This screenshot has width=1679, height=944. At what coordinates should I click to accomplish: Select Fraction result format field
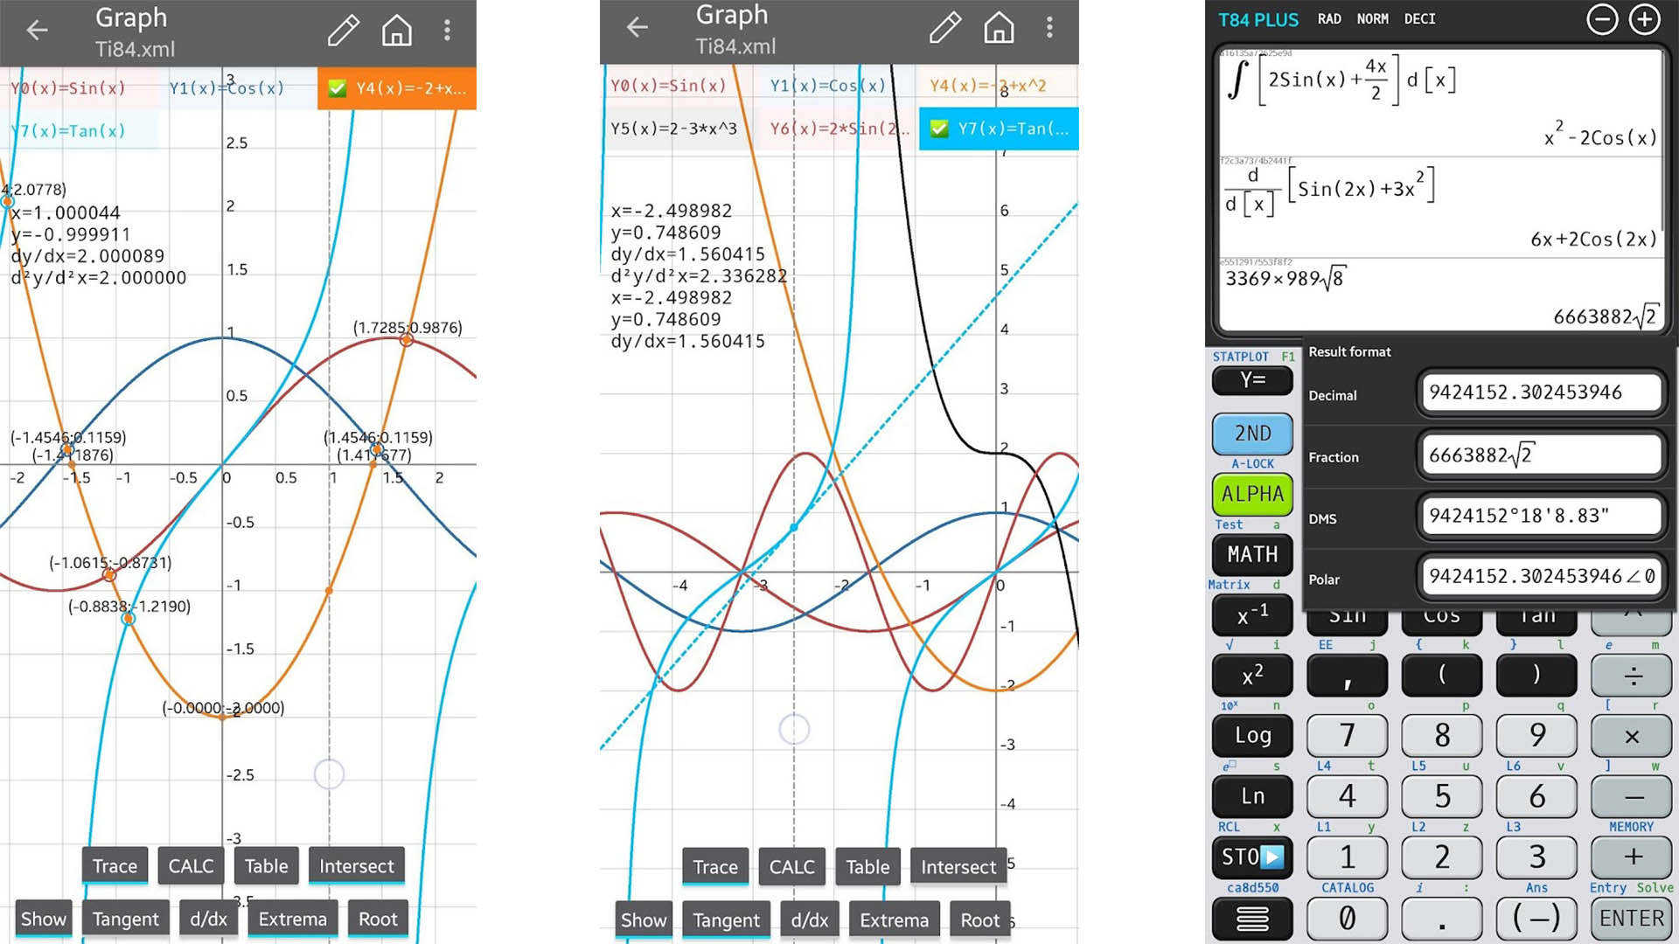(x=1538, y=455)
